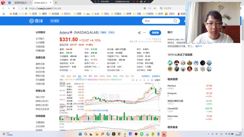Switch chart to 月K tab
The height and width of the screenshot is (137, 244).
pos(85,76)
